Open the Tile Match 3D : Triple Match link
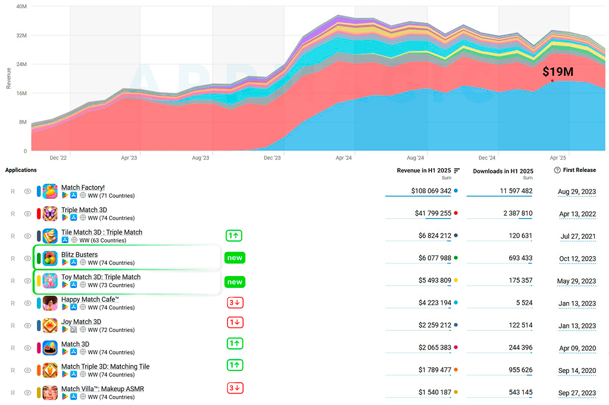 (x=102, y=232)
